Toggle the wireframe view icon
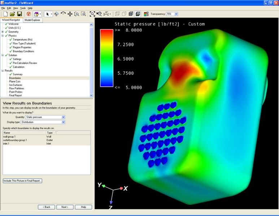The height and width of the screenshot is (216, 279). [117, 14]
